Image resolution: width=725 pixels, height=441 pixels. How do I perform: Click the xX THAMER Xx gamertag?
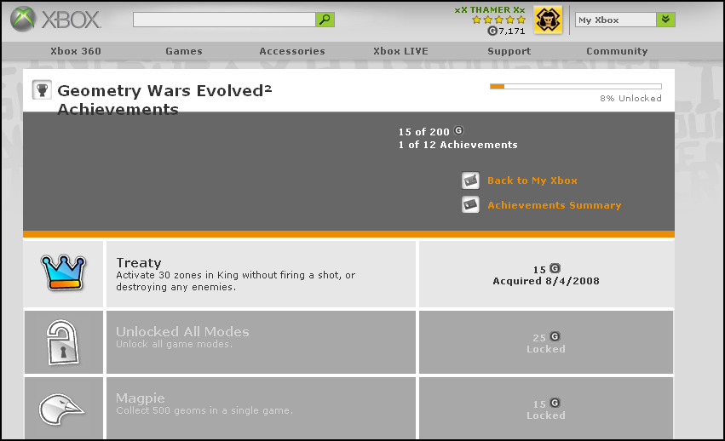(490, 9)
